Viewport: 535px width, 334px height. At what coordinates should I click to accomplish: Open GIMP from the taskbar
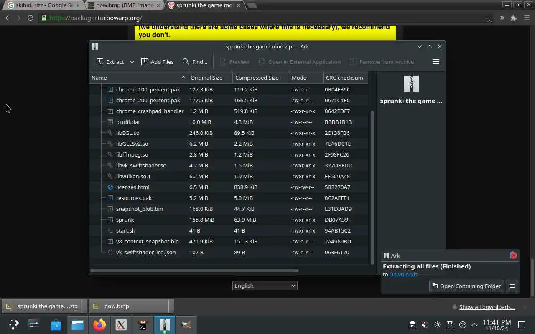click(186, 324)
